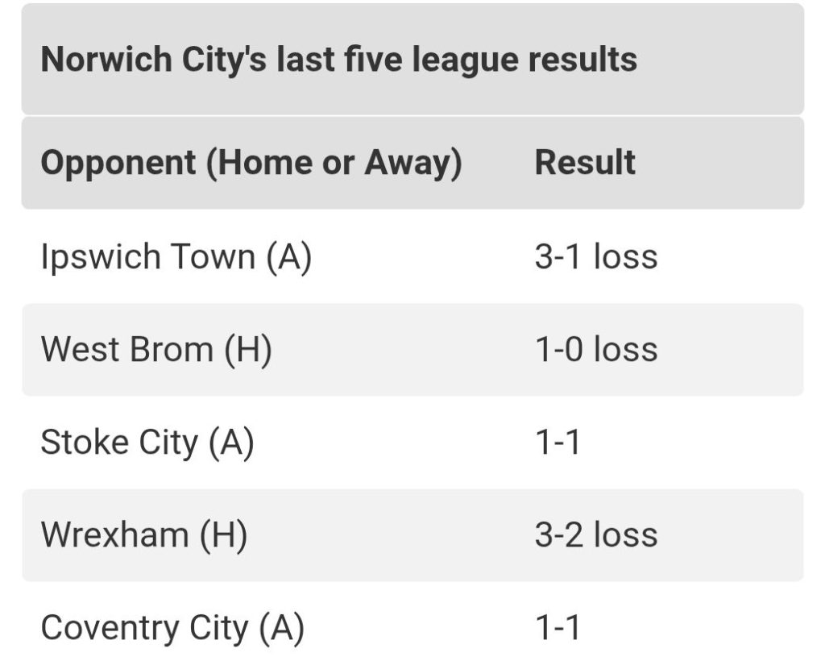Select the West Brom opponent cell

click(156, 350)
